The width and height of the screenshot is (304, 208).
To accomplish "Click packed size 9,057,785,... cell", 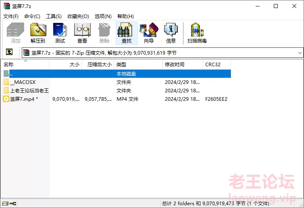I will tap(98, 99).
